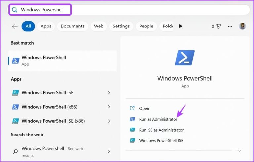Select the Settings filter tab
Image resolution: width=254 pixels, height=162 pixels.
(121, 26)
